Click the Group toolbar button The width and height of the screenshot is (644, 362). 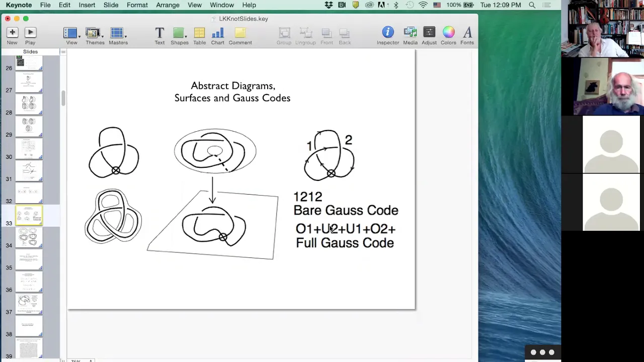(x=284, y=36)
